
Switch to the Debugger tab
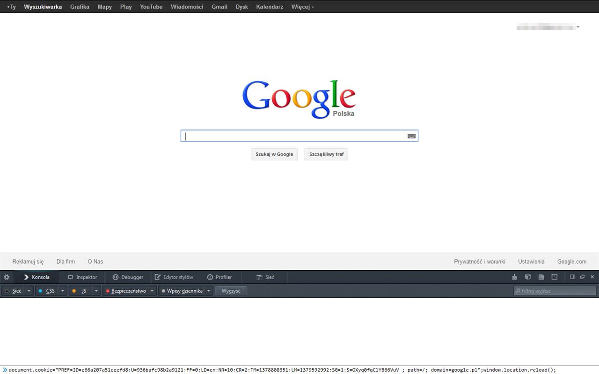click(128, 277)
